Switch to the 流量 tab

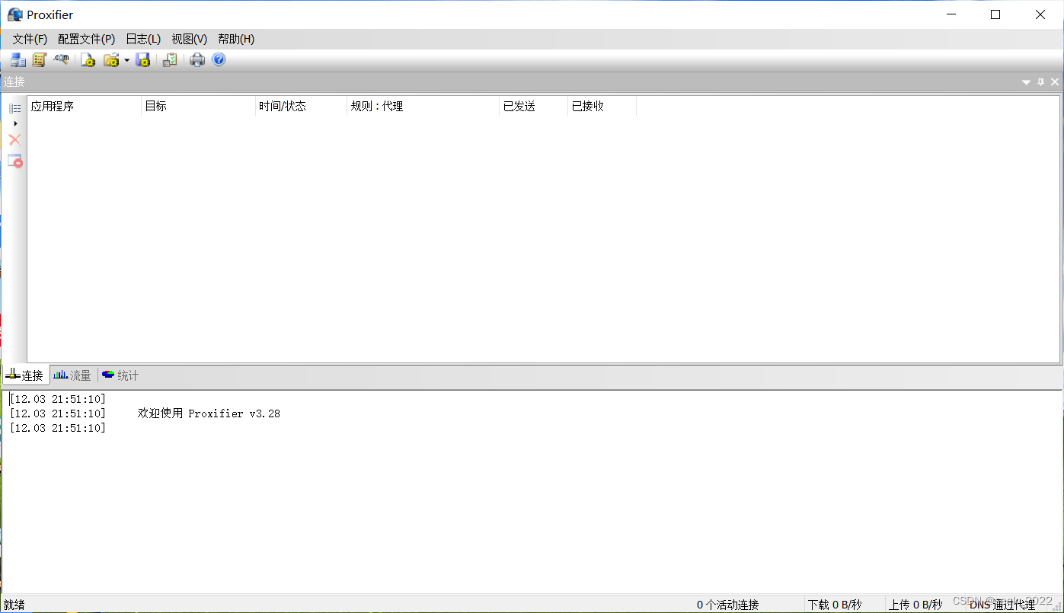coord(73,375)
